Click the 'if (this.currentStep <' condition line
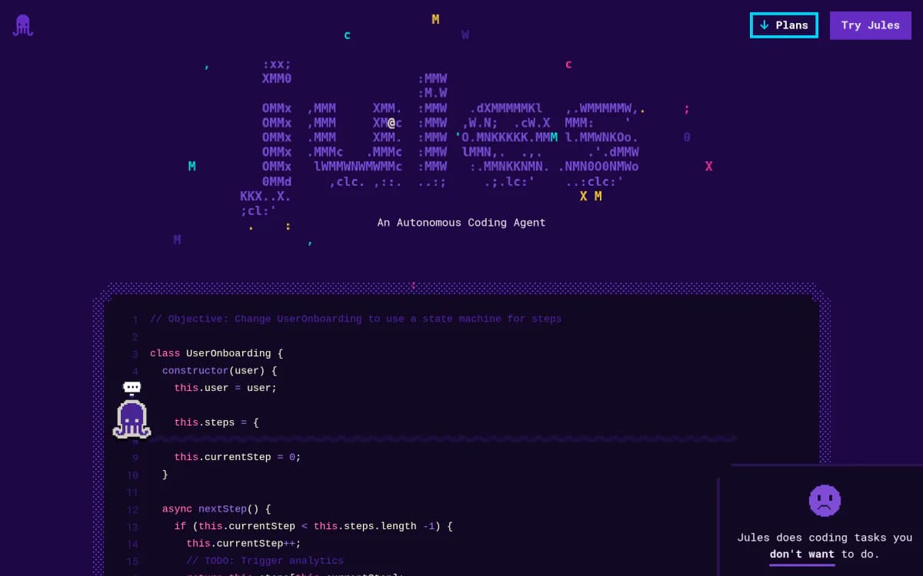 click(314, 526)
